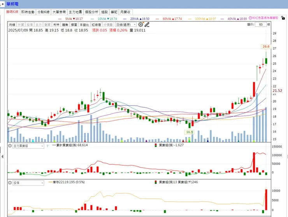Click the plus icon beside 華邦電 title

point(3,4)
